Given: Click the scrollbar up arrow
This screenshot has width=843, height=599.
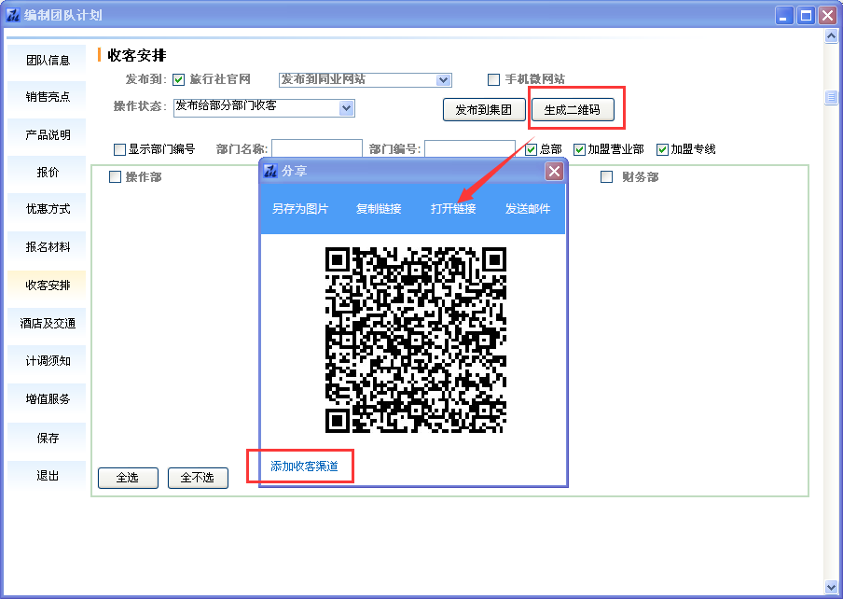Looking at the screenshot, I should (831, 36).
